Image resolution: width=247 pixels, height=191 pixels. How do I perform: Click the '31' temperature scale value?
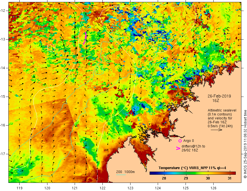[x=230, y=178]
